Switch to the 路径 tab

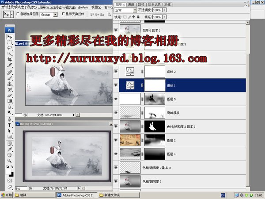pyautogui.click(x=141, y=4)
